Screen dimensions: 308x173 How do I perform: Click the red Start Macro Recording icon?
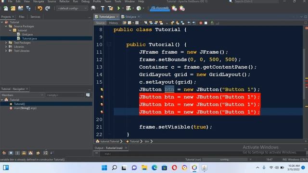[201, 23]
